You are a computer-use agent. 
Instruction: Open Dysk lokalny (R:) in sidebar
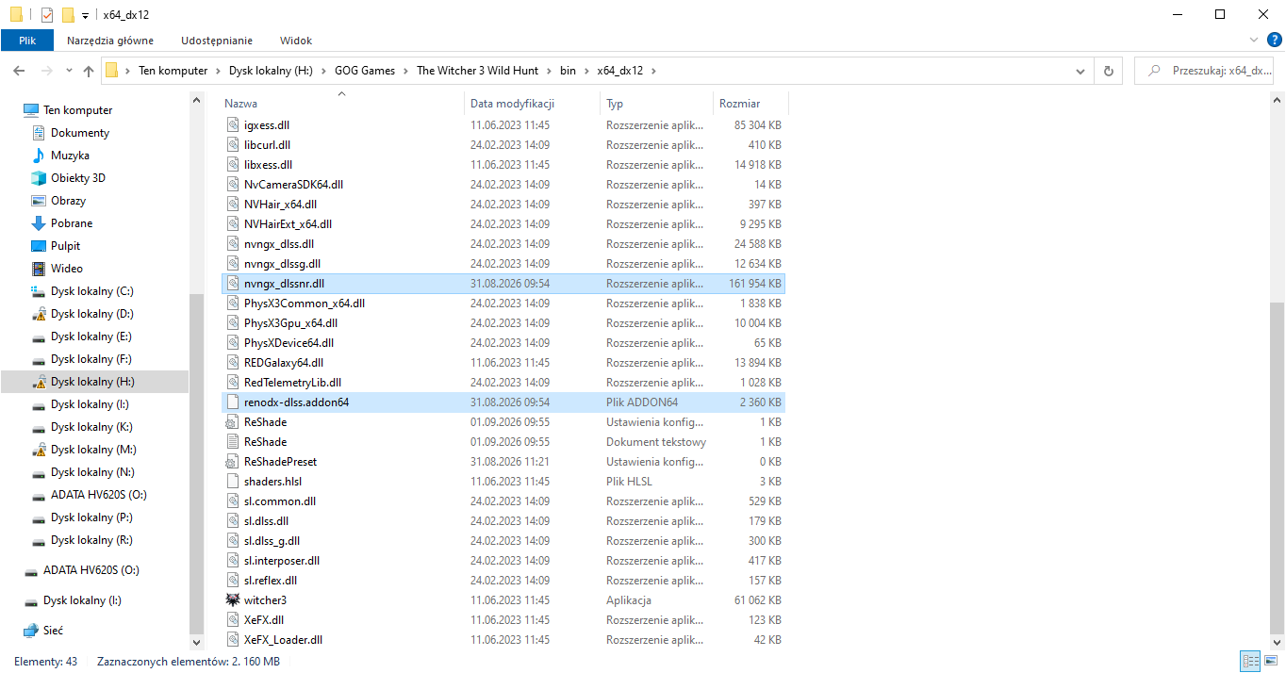[x=91, y=540]
